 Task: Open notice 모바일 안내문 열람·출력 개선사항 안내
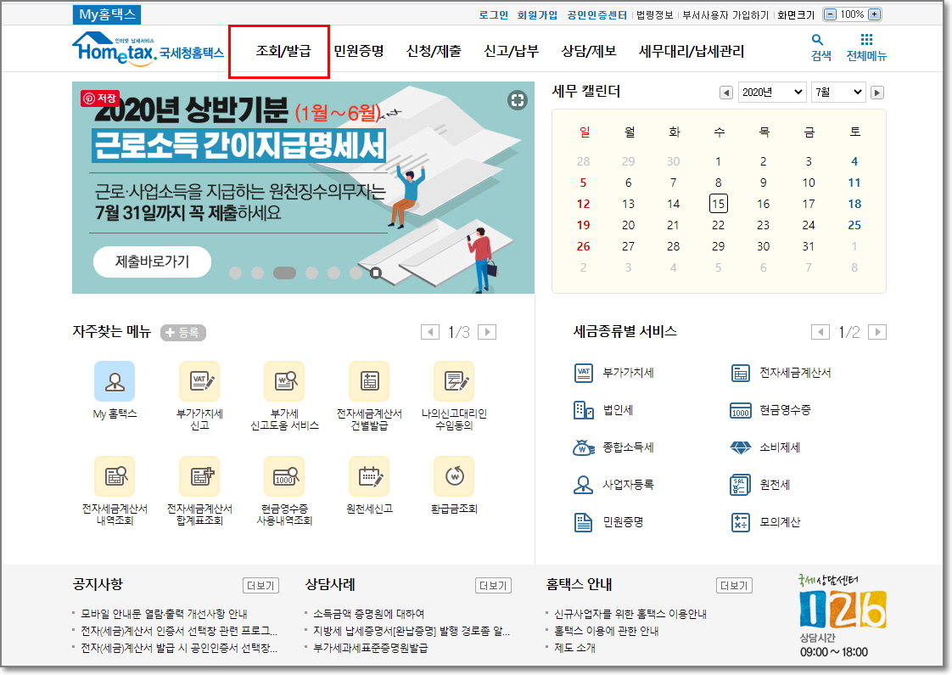[x=164, y=614]
